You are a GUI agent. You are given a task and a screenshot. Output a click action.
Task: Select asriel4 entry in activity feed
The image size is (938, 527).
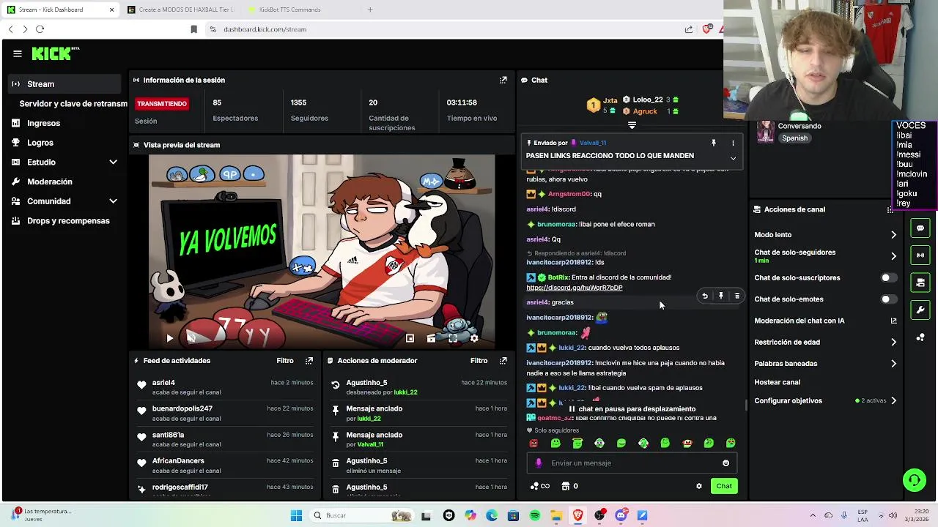[226, 386]
